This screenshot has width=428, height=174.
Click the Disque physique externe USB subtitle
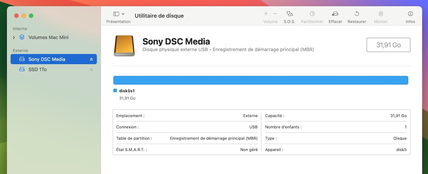click(228, 49)
